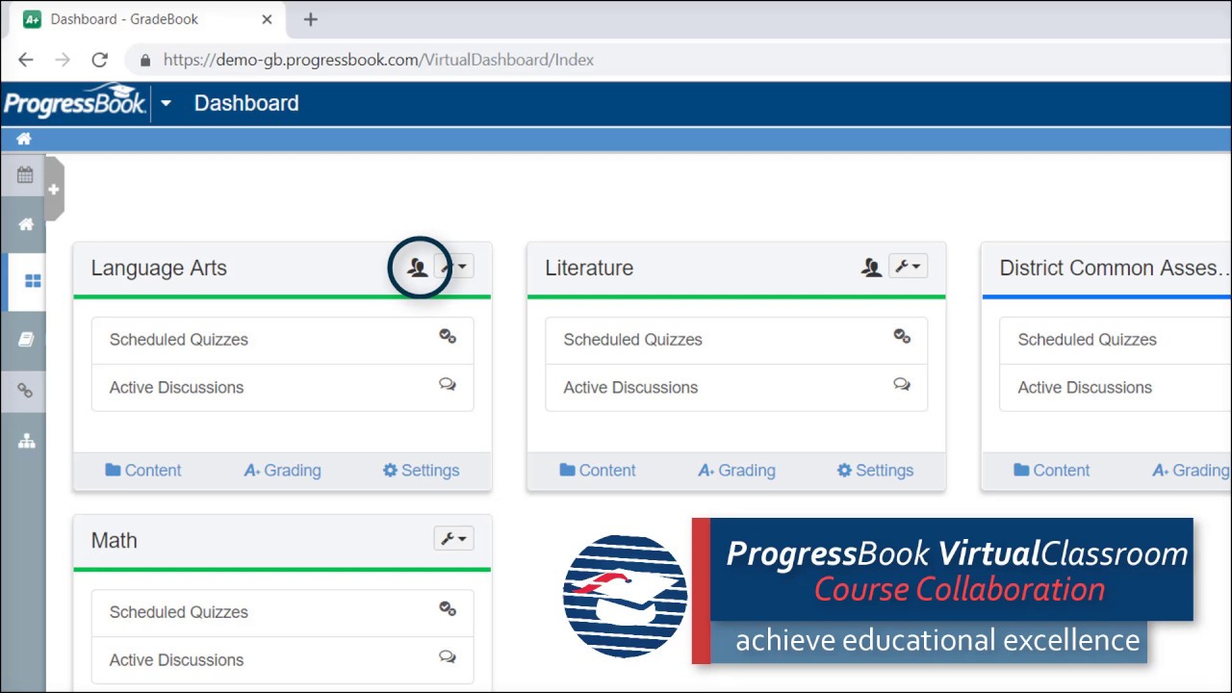Open Content for District Common Assessments
The height and width of the screenshot is (693, 1232).
tap(1051, 471)
